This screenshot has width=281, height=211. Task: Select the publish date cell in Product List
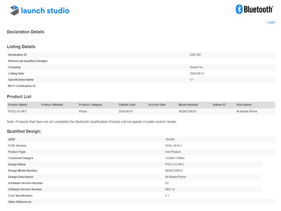click(126, 111)
